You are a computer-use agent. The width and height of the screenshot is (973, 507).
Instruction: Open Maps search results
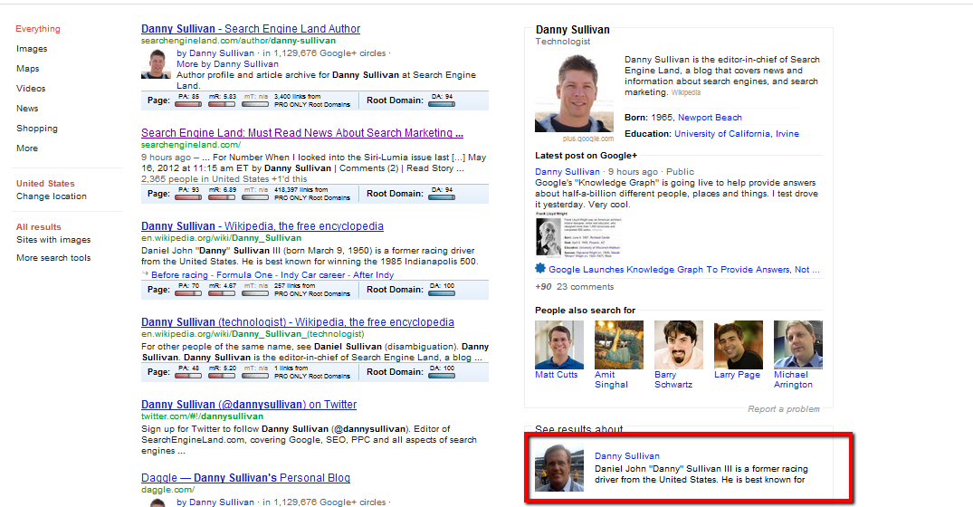tap(28, 68)
